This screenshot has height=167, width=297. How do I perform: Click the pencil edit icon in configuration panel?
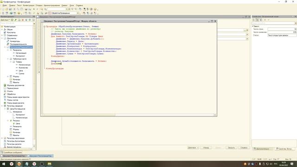click(15, 20)
